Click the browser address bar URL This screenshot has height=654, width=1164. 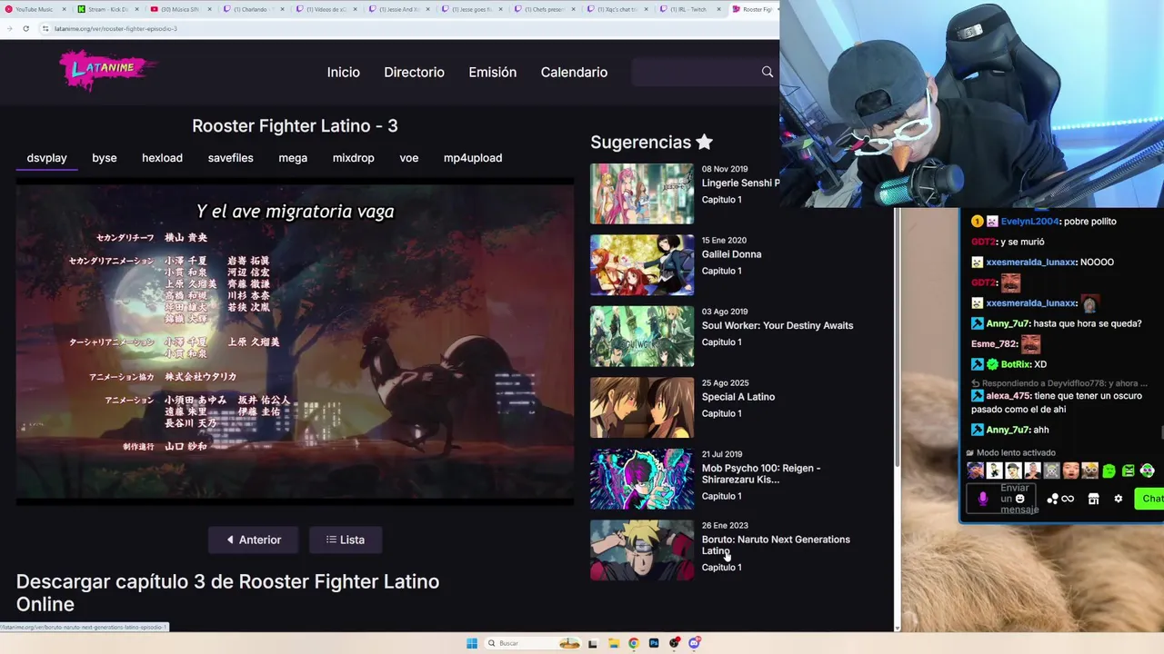point(115,28)
